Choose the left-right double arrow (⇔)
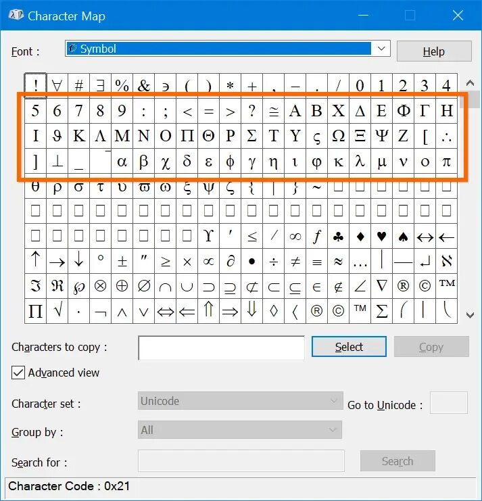The width and height of the screenshot is (482, 501). pyautogui.click(x=165, y=311)
